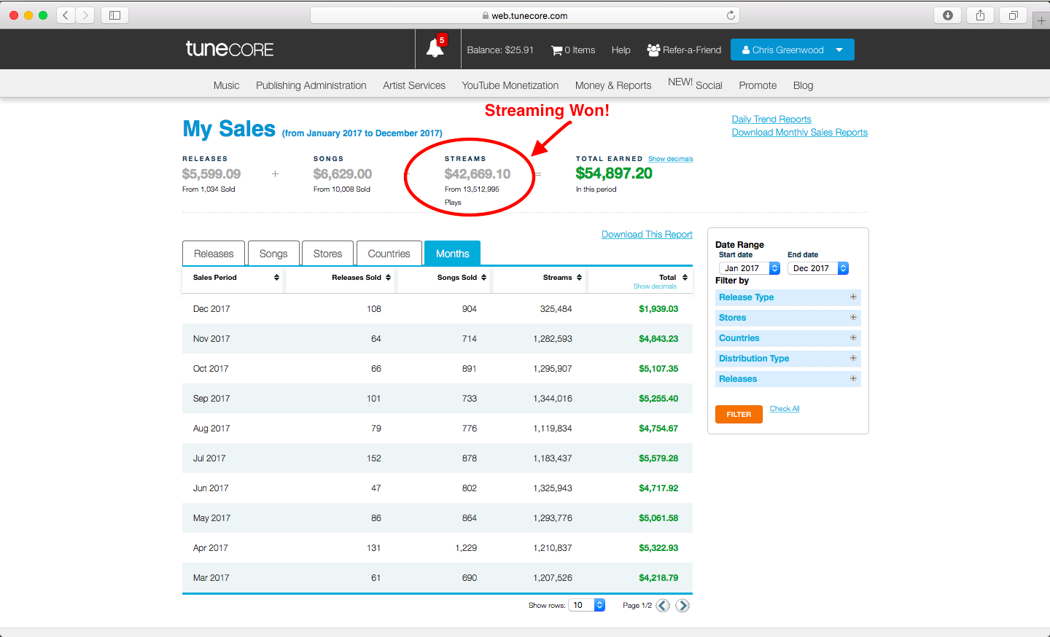Image resolution: width=1050 pixels, height=637 pixels.
Task: Go back with Safari's back arrow
Action: (x=66, y=15)
